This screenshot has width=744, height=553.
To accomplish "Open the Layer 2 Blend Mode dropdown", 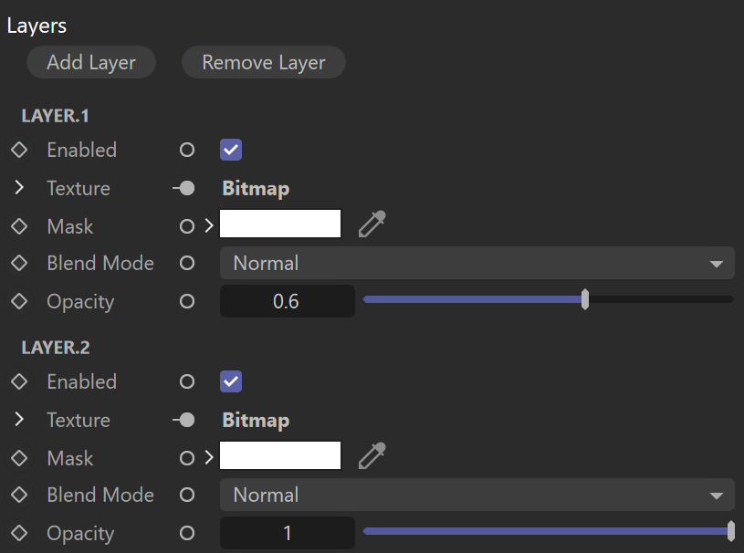I will (x=477, y=495).
